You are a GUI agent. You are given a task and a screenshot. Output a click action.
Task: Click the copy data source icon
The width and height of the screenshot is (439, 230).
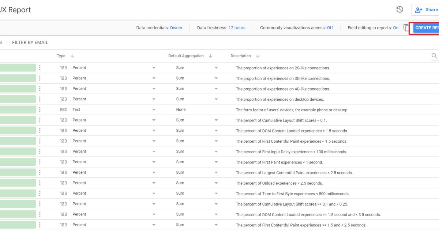point(406,28)
